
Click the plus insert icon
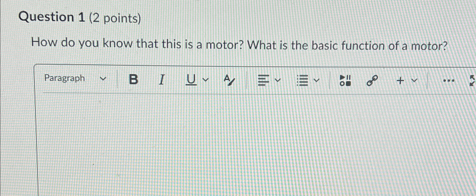tap(400, 81)
